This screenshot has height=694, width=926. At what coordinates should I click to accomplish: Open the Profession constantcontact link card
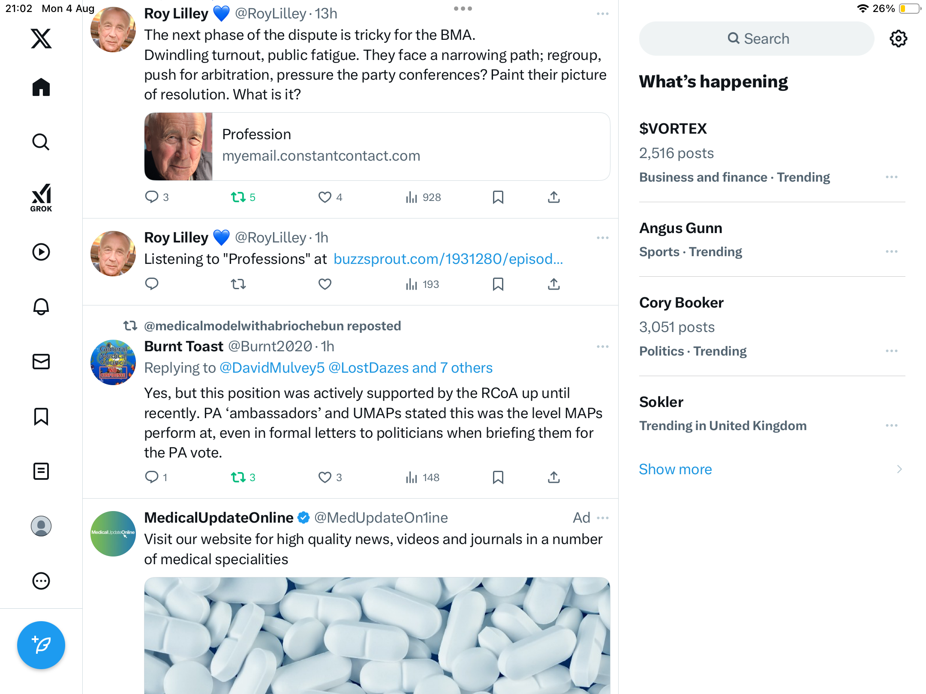[x=377, y=147]
